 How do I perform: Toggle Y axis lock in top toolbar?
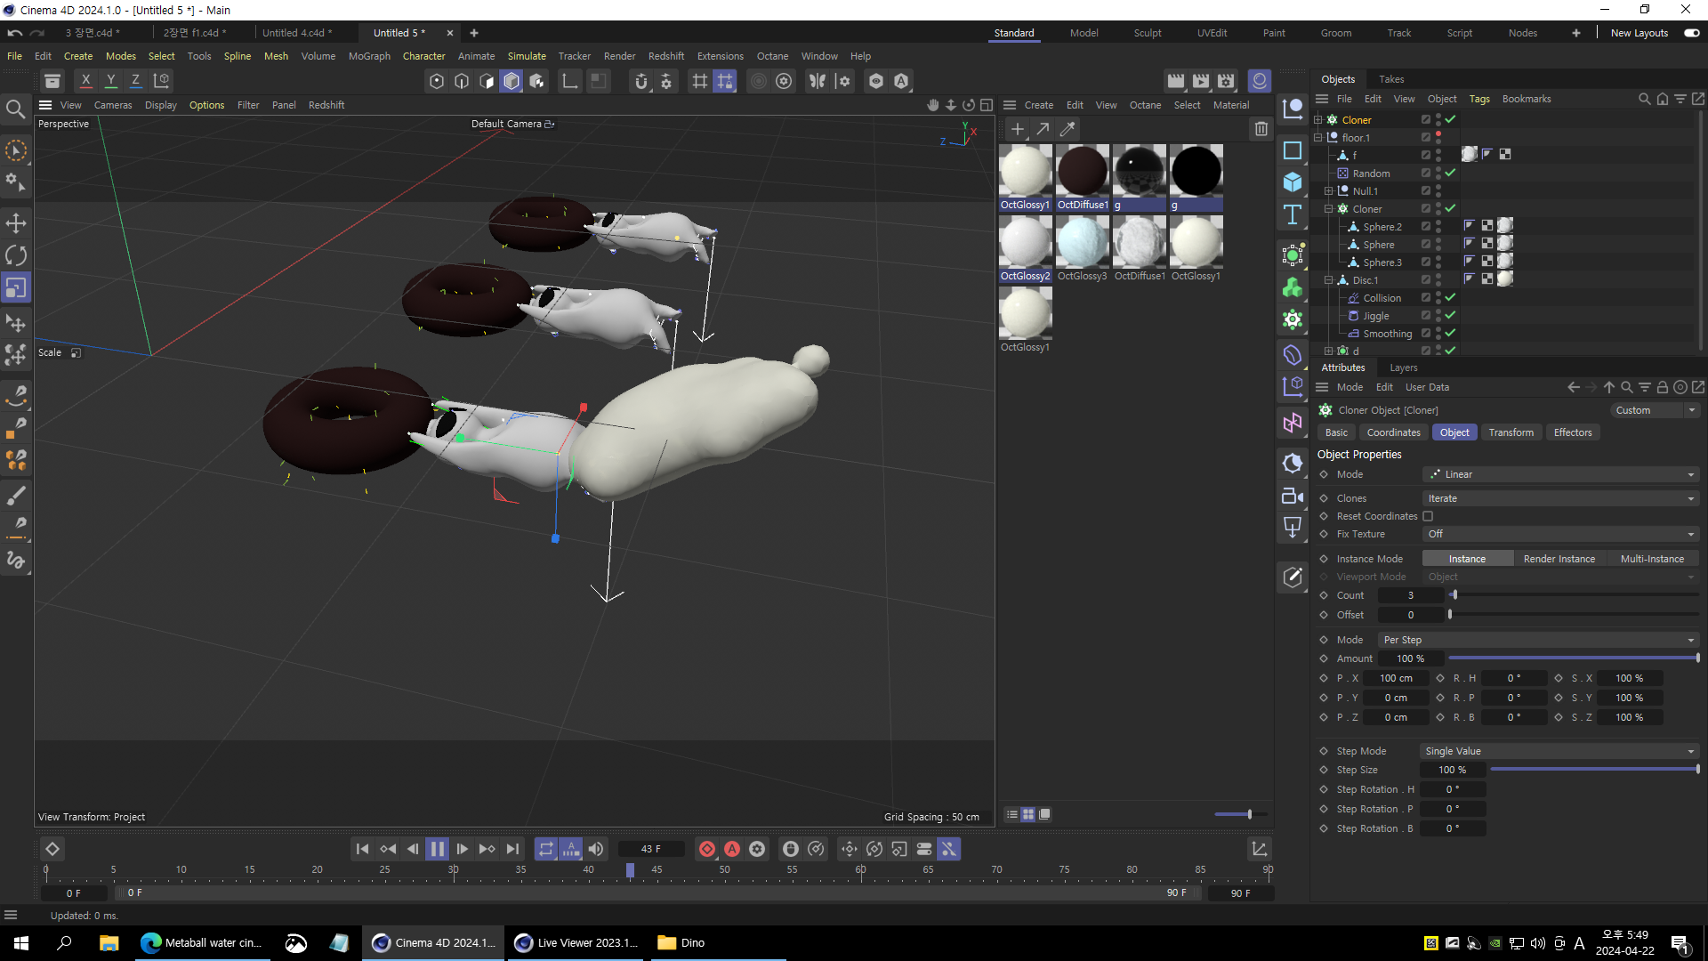click(x=110, y=81)
